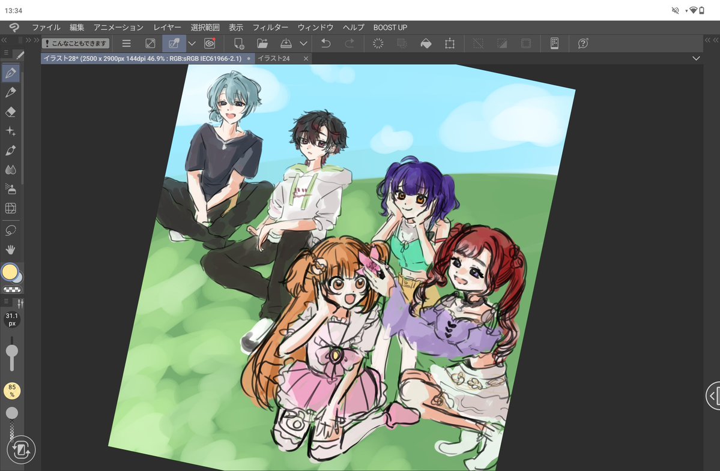
Task: Click the Transform bounding box icon
Action: pos(450,44)
